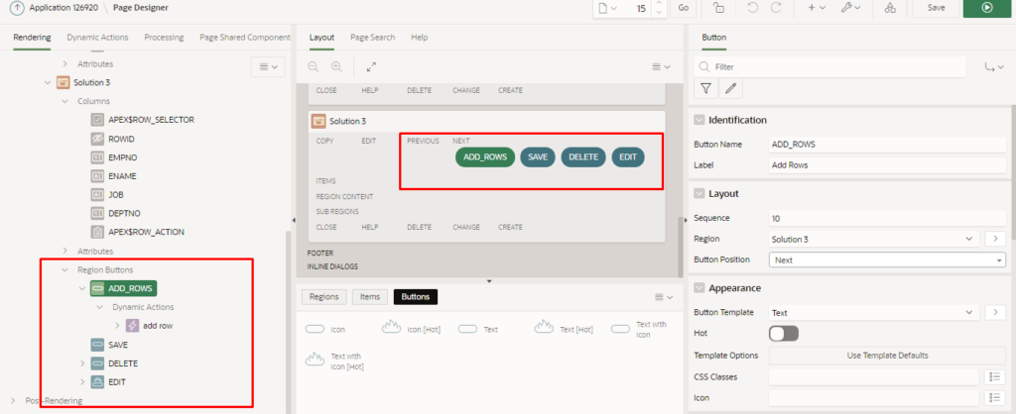Click the Save button
Image resolution: width=1016 pixels, height=414 pixels.
point(935,8)
